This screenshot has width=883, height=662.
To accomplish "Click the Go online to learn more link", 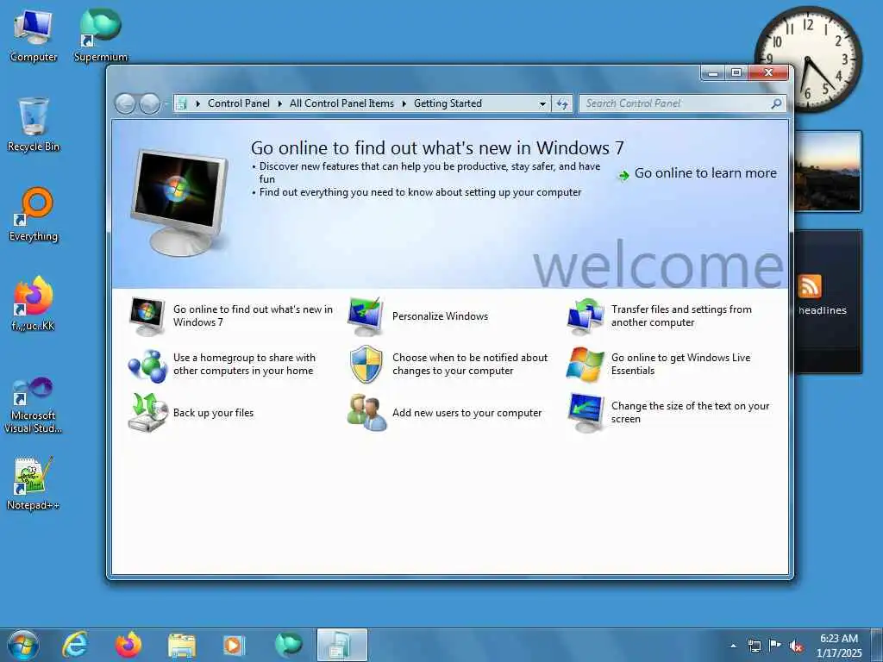I will (x=705, y=173).
